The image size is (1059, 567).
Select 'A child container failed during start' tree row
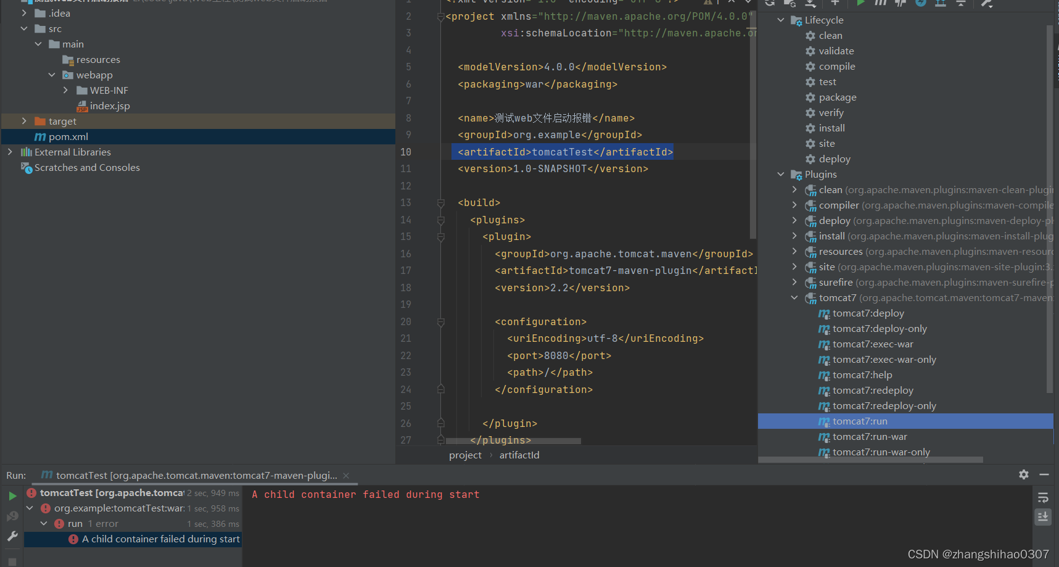(x=133, y=539)
